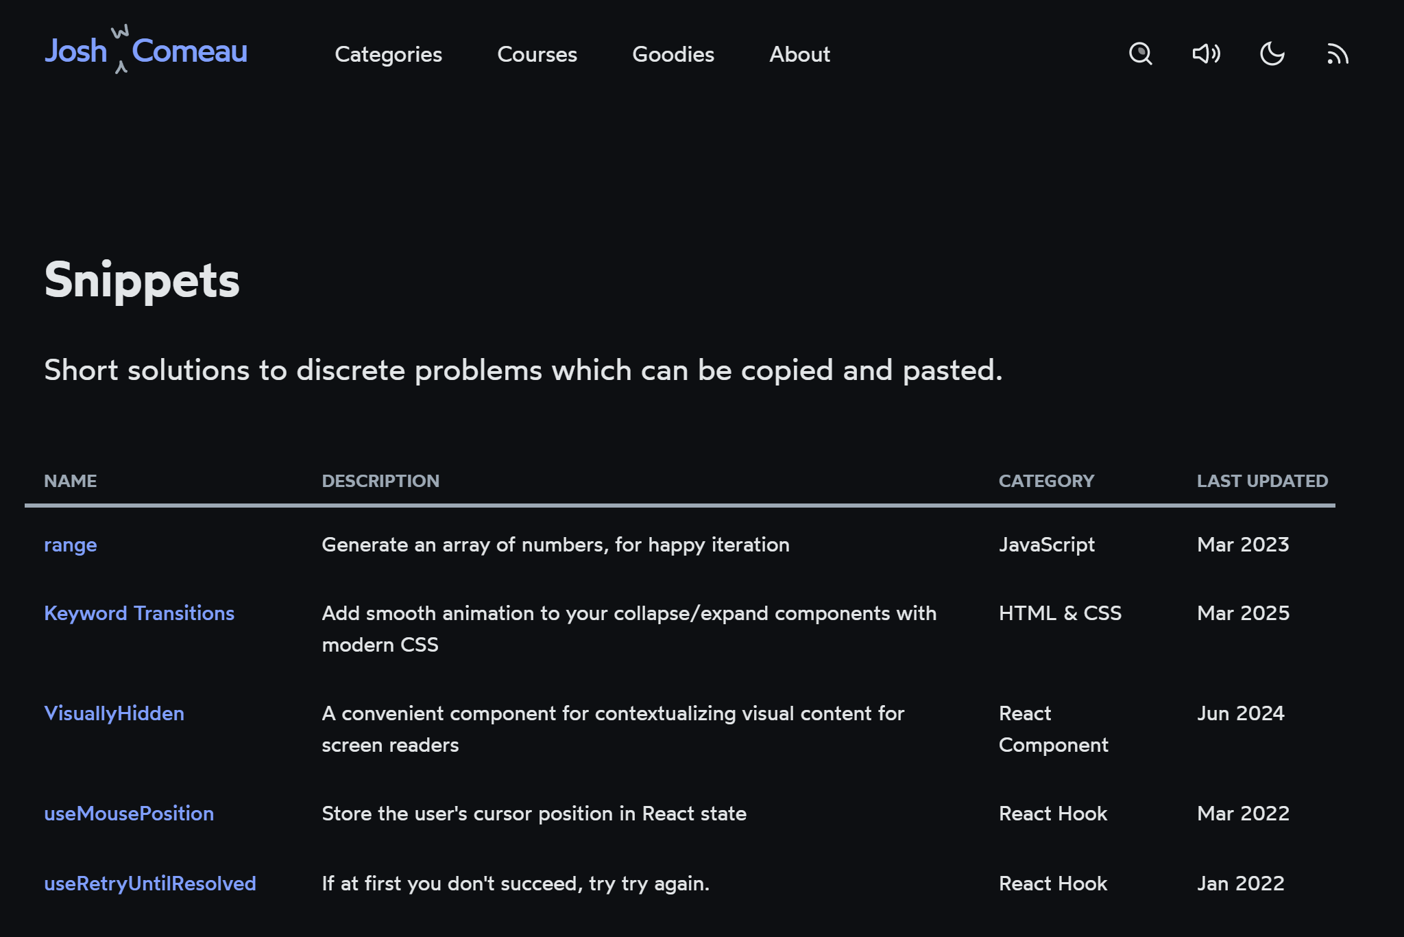Viewport: 1404px width, 937px height.
Task: Open the Categories navigation item
Action: click(388, 55)
